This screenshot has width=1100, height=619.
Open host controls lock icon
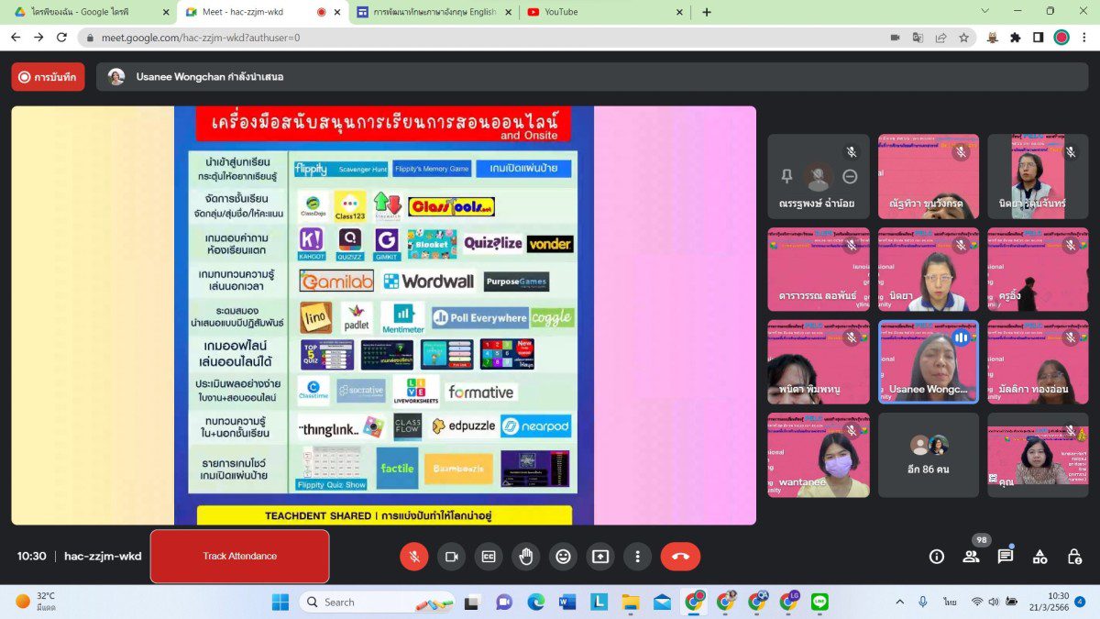1074,556
